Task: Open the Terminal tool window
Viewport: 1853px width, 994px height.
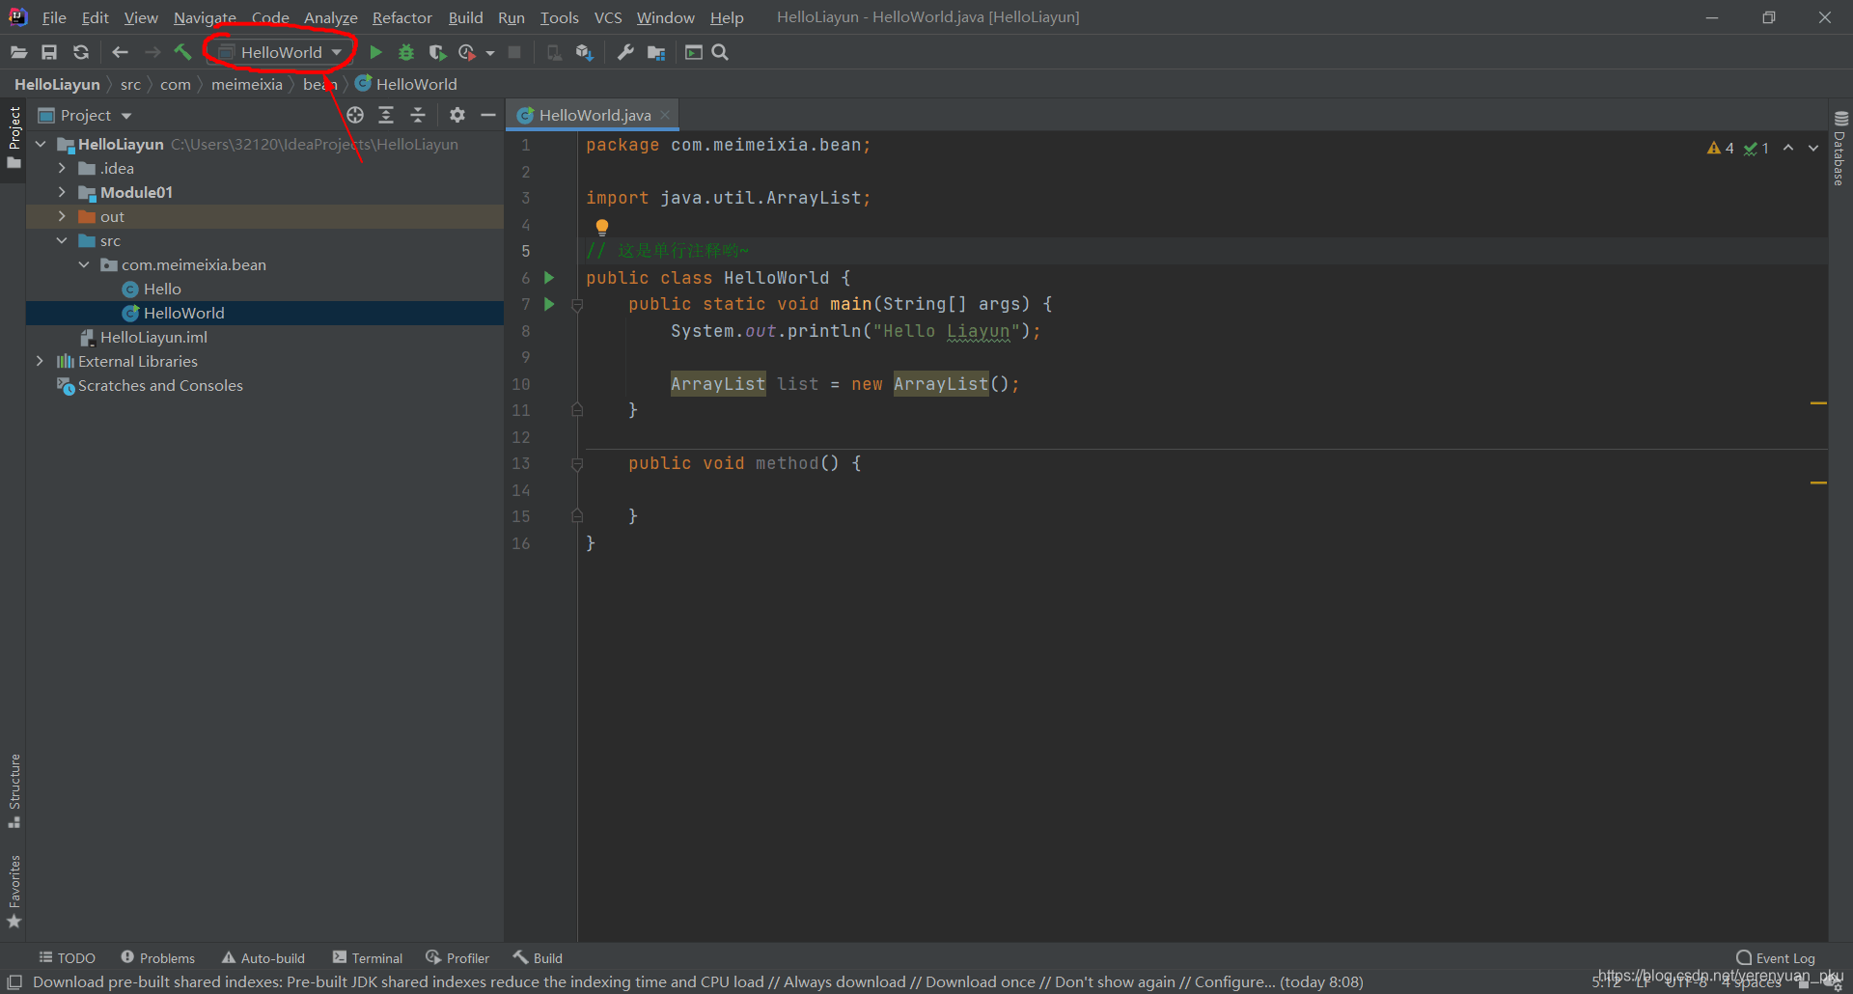Action: (x=368, y=957)
